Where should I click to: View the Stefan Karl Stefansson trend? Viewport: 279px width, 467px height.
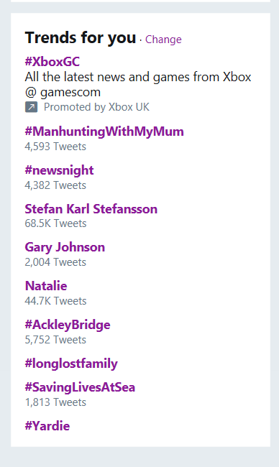[x=91, y=209]
